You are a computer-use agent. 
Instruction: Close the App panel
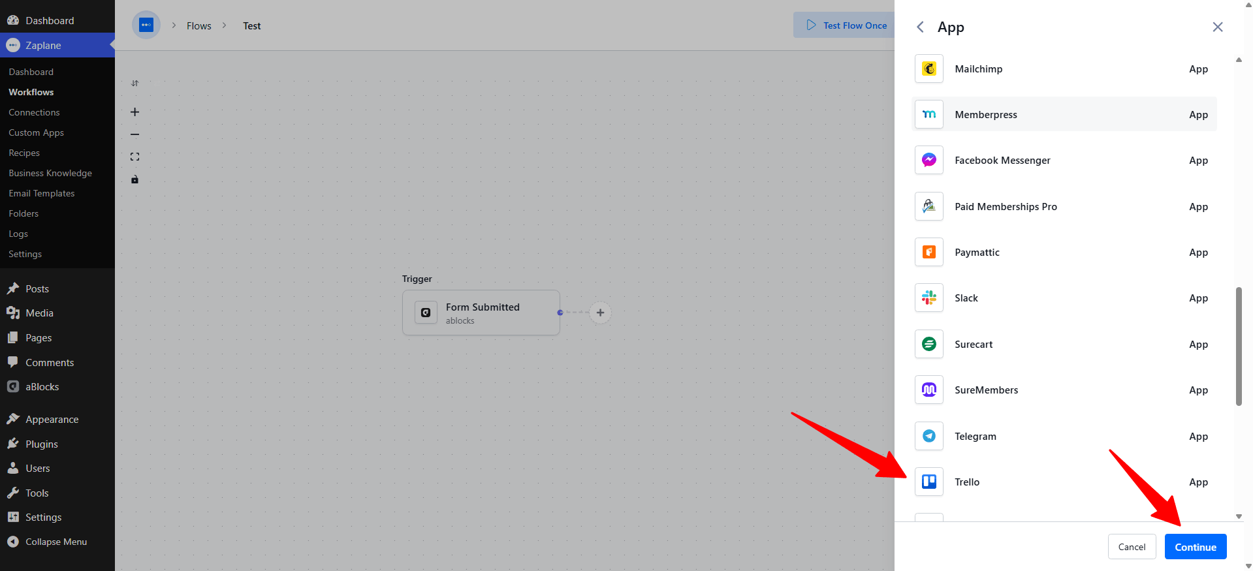pyautogui.click(x=1217, y=27)
